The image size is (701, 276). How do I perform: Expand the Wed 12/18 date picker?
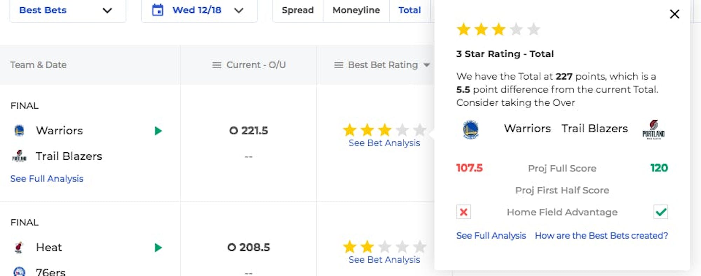pos(238,11)
